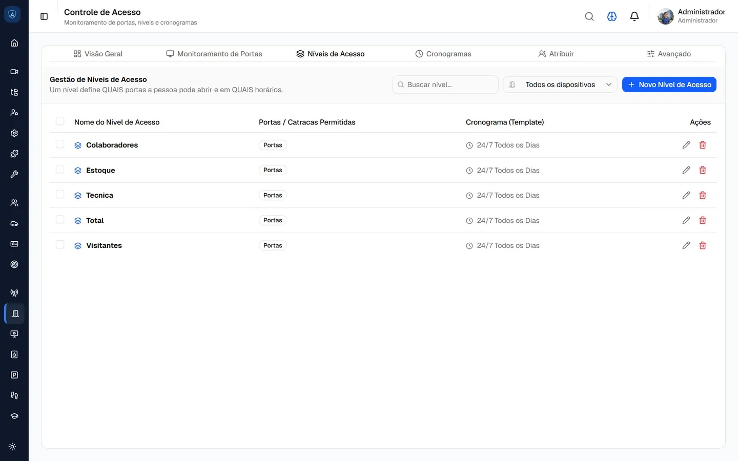Viewport: 738px width, 461px height.
Task: Select the Tecnica row checkbox
Action: coord(60,195)
